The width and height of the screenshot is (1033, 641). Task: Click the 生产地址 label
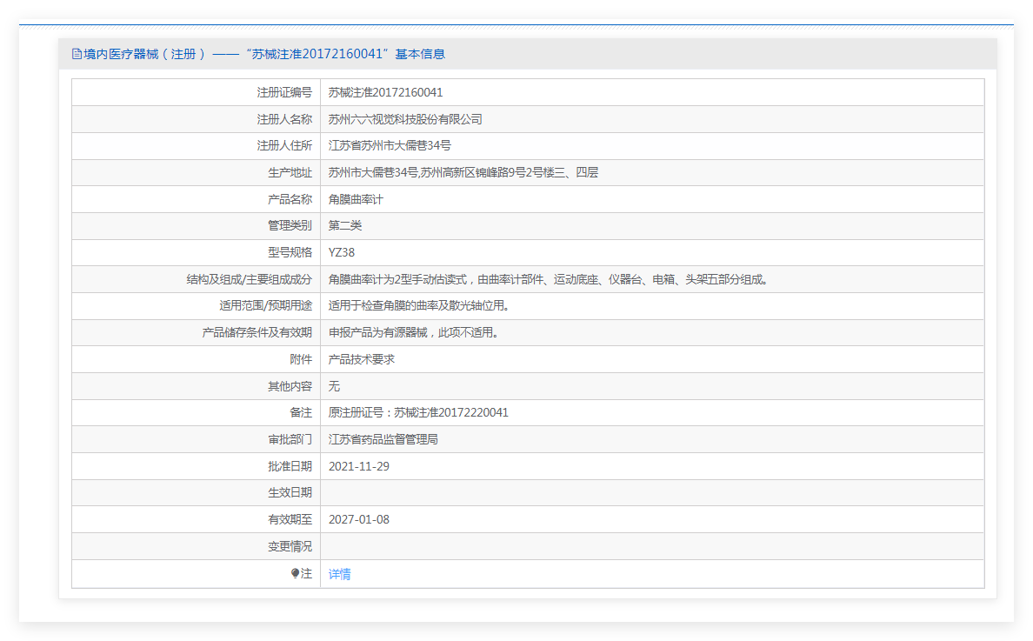pyautogui.click(x=290, y=172)
